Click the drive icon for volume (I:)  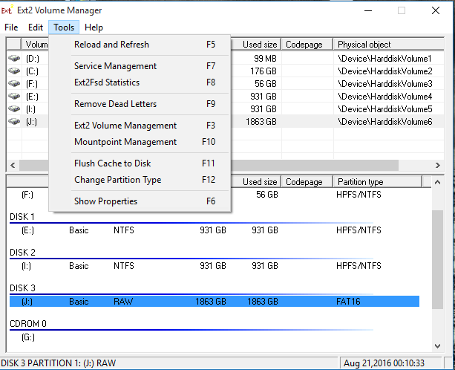14,108
